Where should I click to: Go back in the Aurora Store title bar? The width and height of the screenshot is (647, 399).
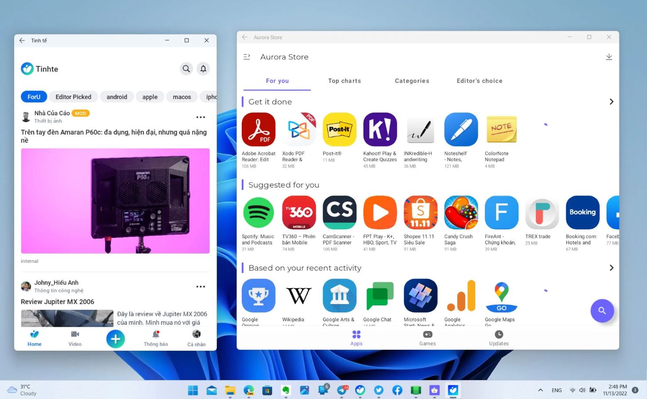pos(245,37)
